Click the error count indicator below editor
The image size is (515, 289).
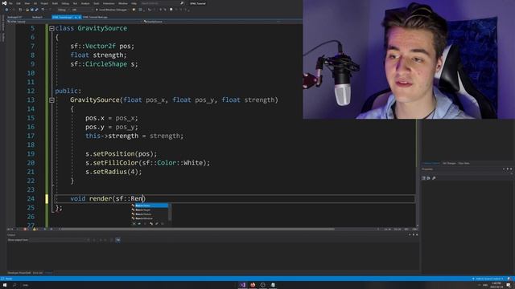26,229
